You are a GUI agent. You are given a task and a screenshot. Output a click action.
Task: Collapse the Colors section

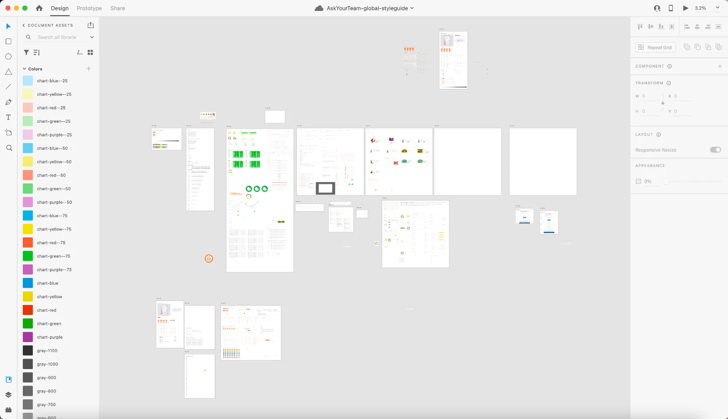pyautogui.click(x=24, y=69)
